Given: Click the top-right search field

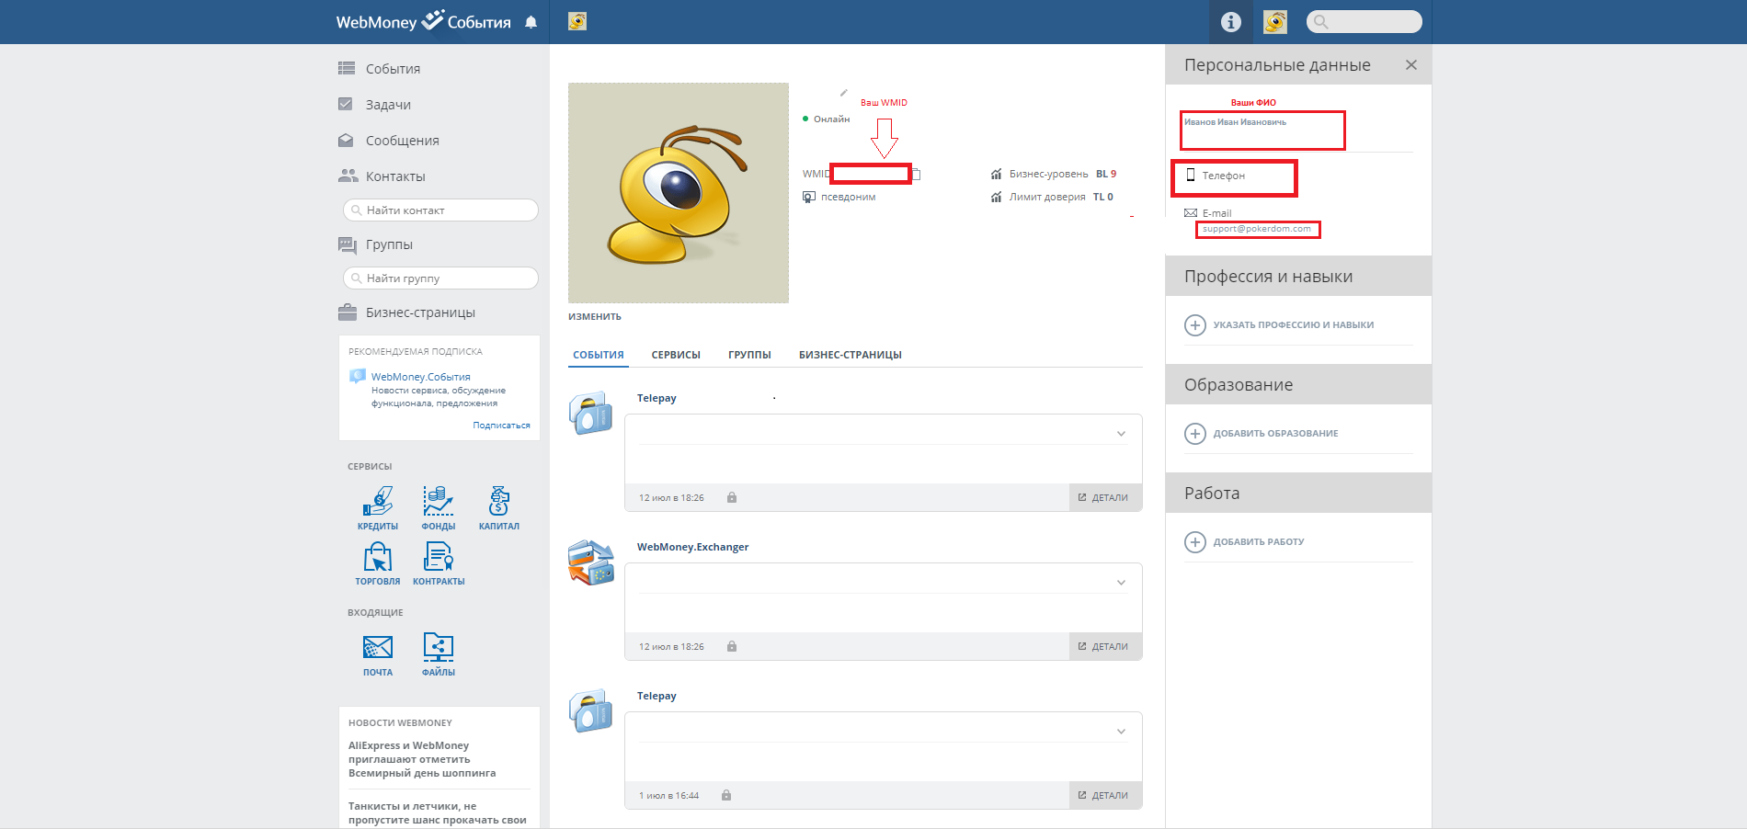Looking at the screenshot, I should point(1364,21).
